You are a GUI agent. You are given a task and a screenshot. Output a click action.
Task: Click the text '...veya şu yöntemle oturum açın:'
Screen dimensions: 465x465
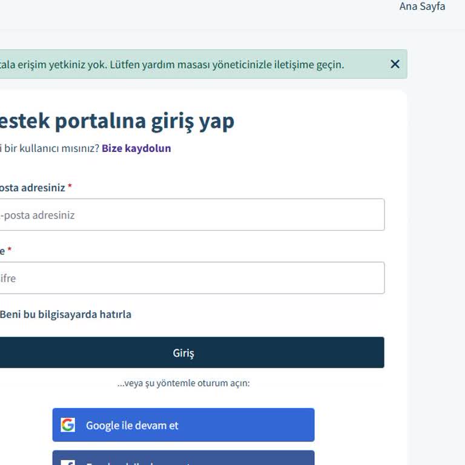click(183, 383)
